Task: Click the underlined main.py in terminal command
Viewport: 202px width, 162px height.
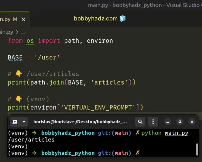Action: [x=176, y=133]
